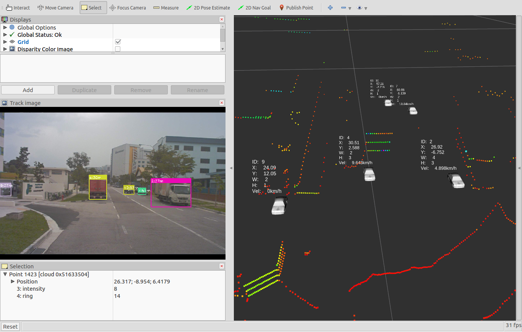The width and height of the screenshot is (522, 332).
Task: Pick the Measure tool
Action: point(166,8)
